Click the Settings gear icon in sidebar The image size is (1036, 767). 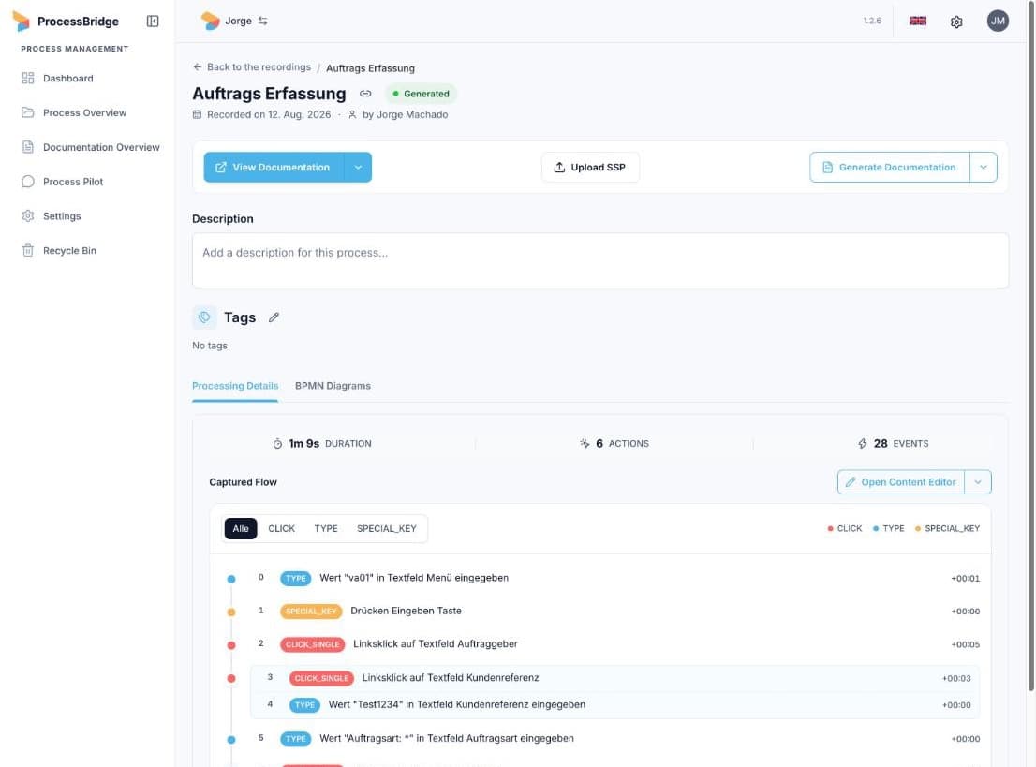(x=28, y=216)
